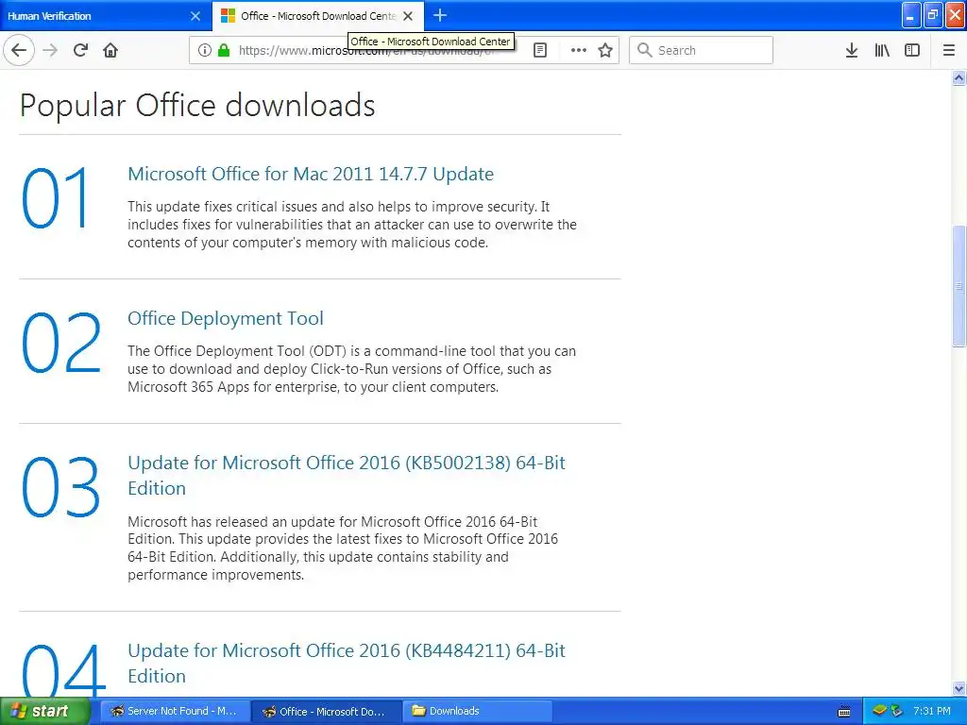Switch to Server Not Found taskbar window
This screenshot has height=725, width=967.
coord(175,711)
